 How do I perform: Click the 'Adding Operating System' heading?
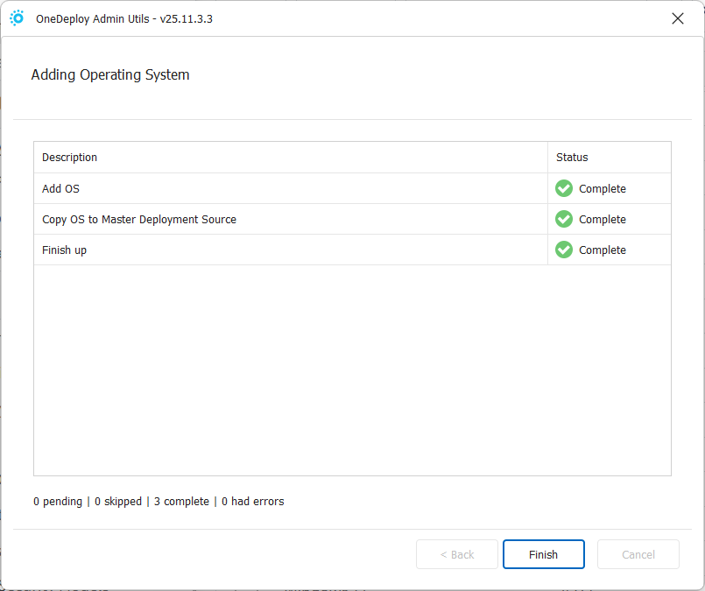(x=110, y=75)
